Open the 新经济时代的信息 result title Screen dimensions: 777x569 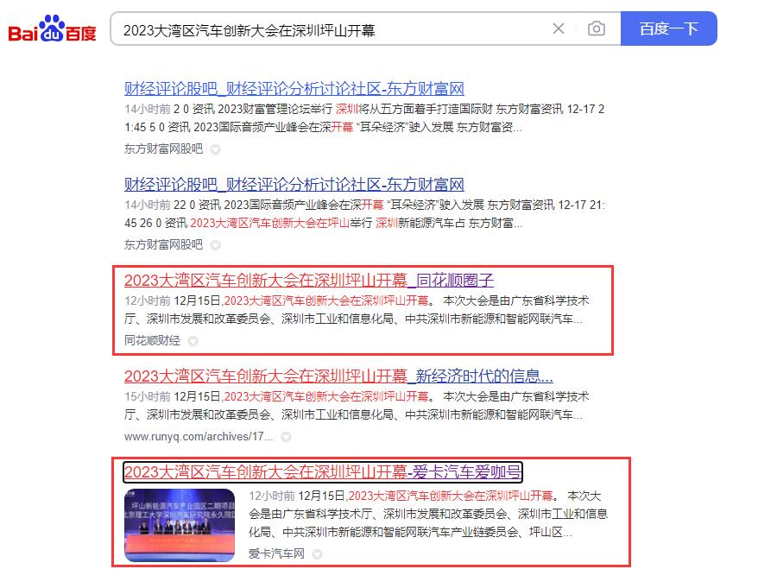(x=338, y=376)
